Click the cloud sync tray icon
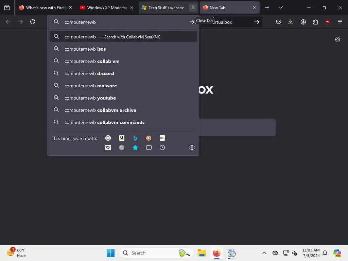 point(275,253)
